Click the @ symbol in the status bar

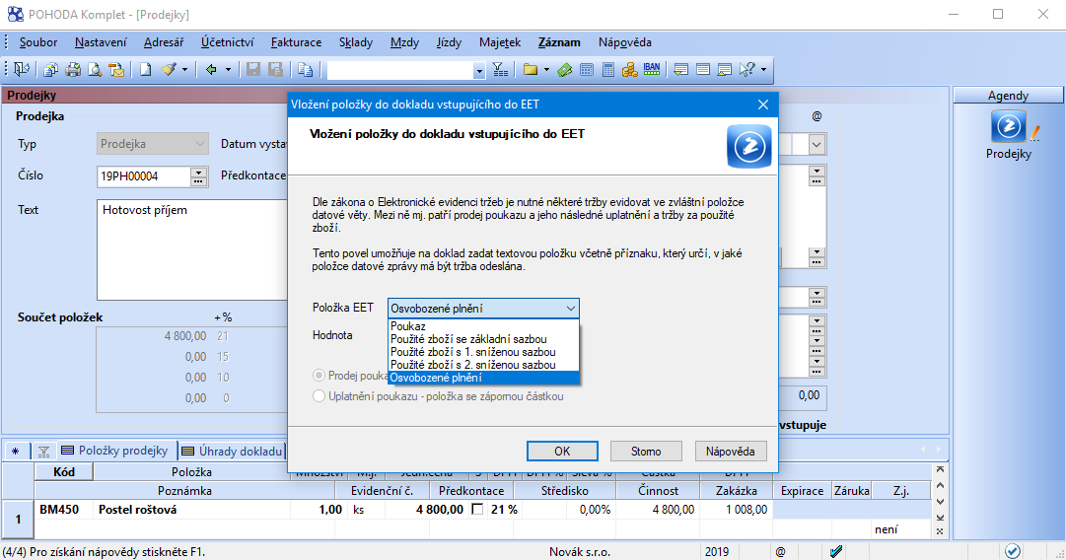click(780, 552)
